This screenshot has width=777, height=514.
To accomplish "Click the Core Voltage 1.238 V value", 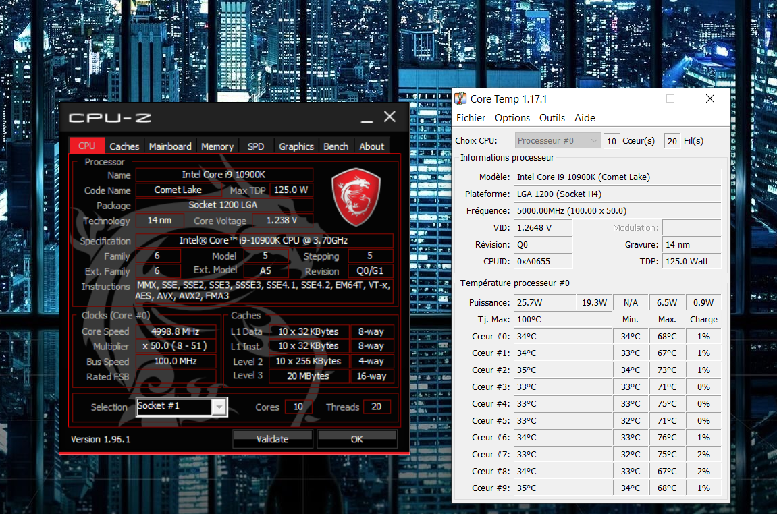I will [282, 220].
